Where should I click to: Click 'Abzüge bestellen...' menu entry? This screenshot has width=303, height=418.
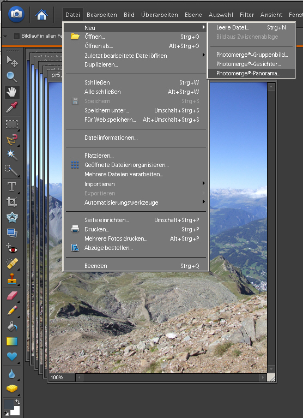tap(136, 248)
